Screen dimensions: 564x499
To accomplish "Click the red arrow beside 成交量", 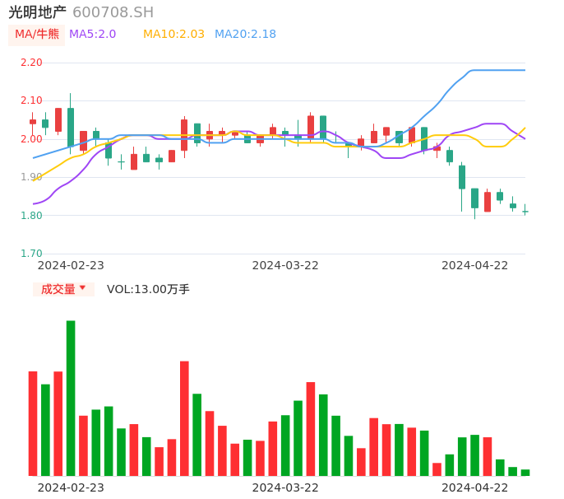I will pyautogui.click(x=82, y=288).
